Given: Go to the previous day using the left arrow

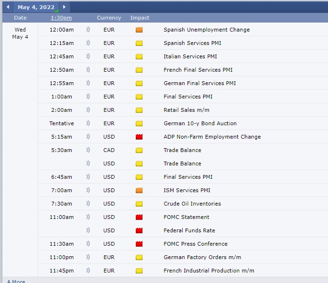Looking at the screenshot, I should 8,7.
